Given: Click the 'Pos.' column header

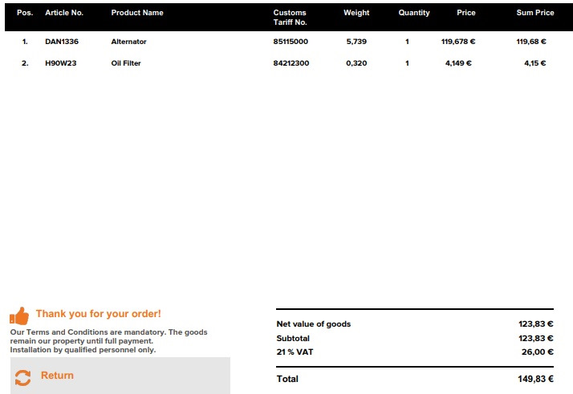Looking at the screenshot, I should pos(25,13).
